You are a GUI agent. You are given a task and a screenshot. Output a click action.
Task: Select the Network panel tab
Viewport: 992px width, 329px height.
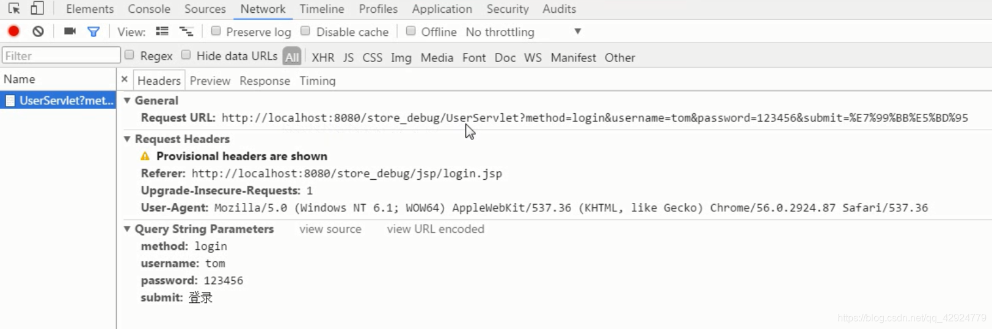click(x=263, y=9)
